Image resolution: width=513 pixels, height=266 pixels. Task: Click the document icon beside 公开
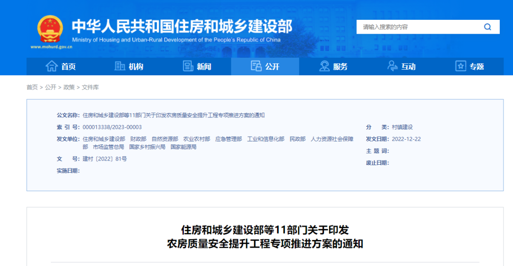click(x=256, y=66)
